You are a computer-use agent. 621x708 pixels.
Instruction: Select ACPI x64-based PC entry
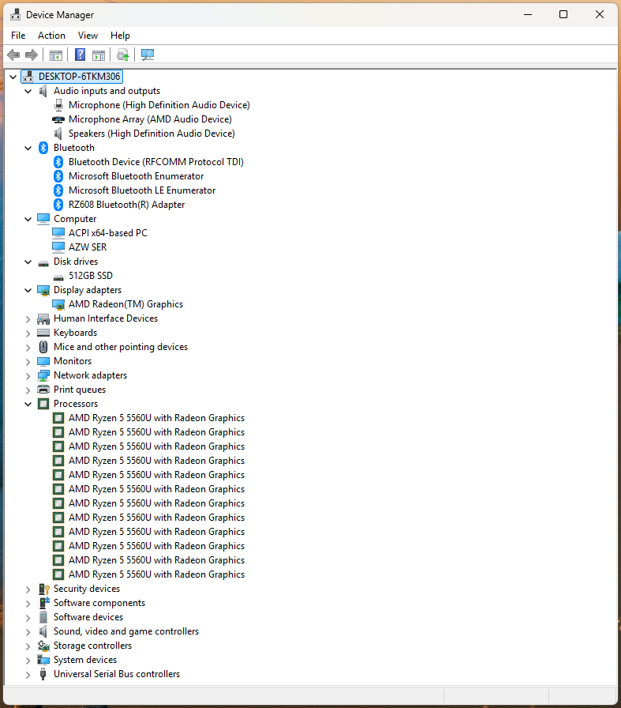pyautogui.click(x=108, y=233)
